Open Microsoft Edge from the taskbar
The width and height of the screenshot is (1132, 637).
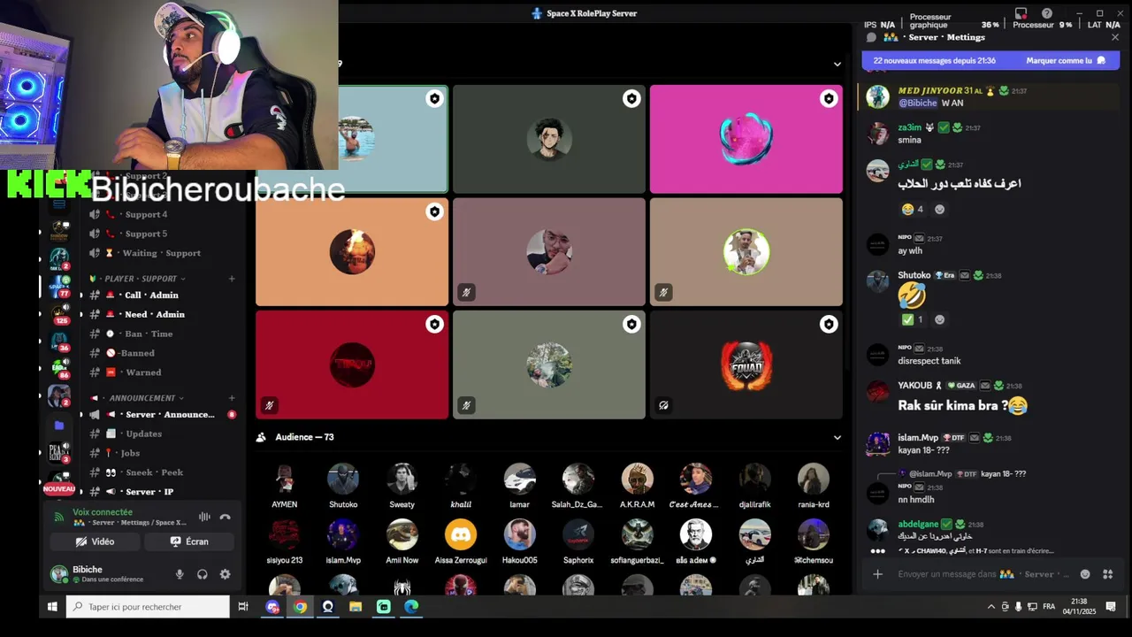(x=411, y=607)
